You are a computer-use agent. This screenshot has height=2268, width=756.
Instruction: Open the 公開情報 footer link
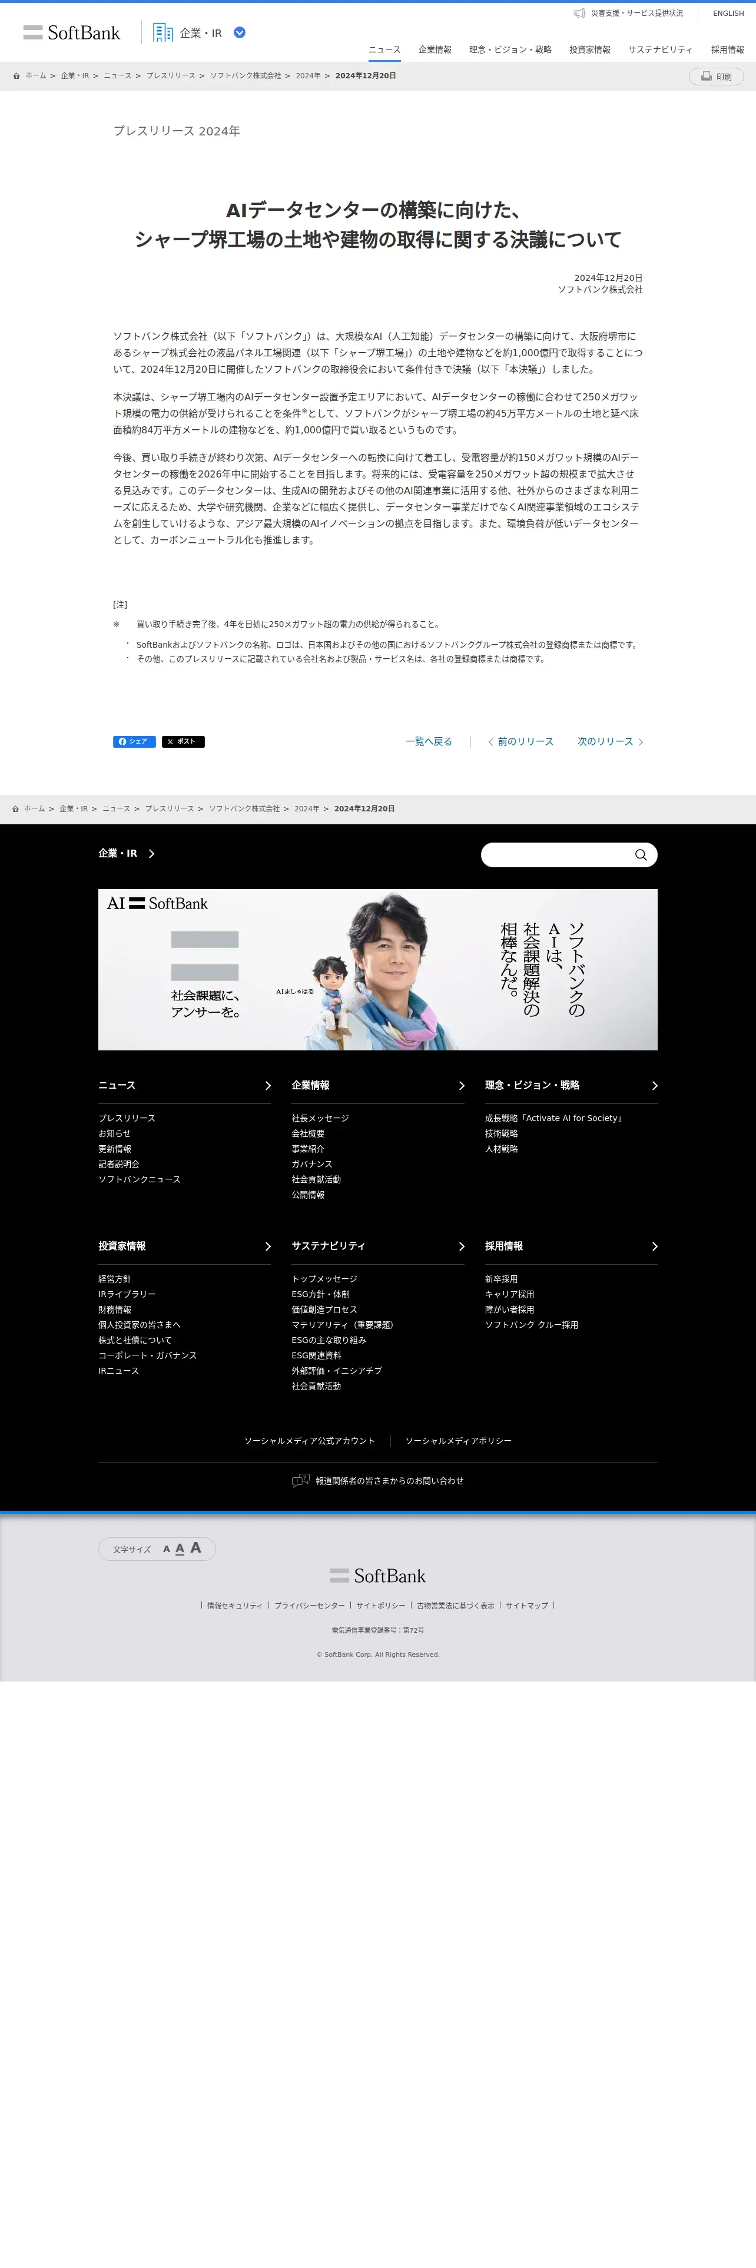[x=308, y=1195]
